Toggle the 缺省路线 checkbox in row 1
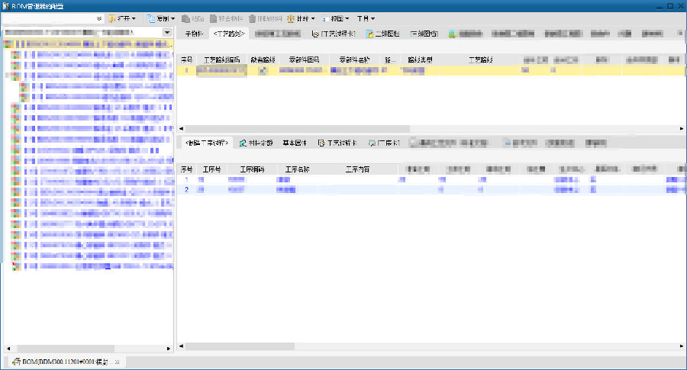 click(x=263, y=70)
